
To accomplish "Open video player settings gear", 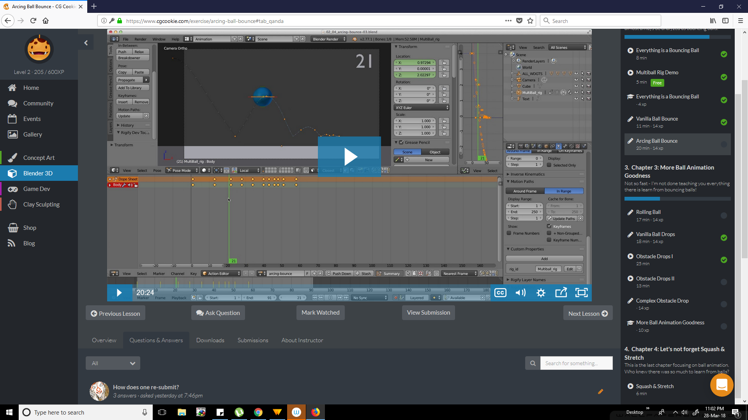I will pos(541,293).
